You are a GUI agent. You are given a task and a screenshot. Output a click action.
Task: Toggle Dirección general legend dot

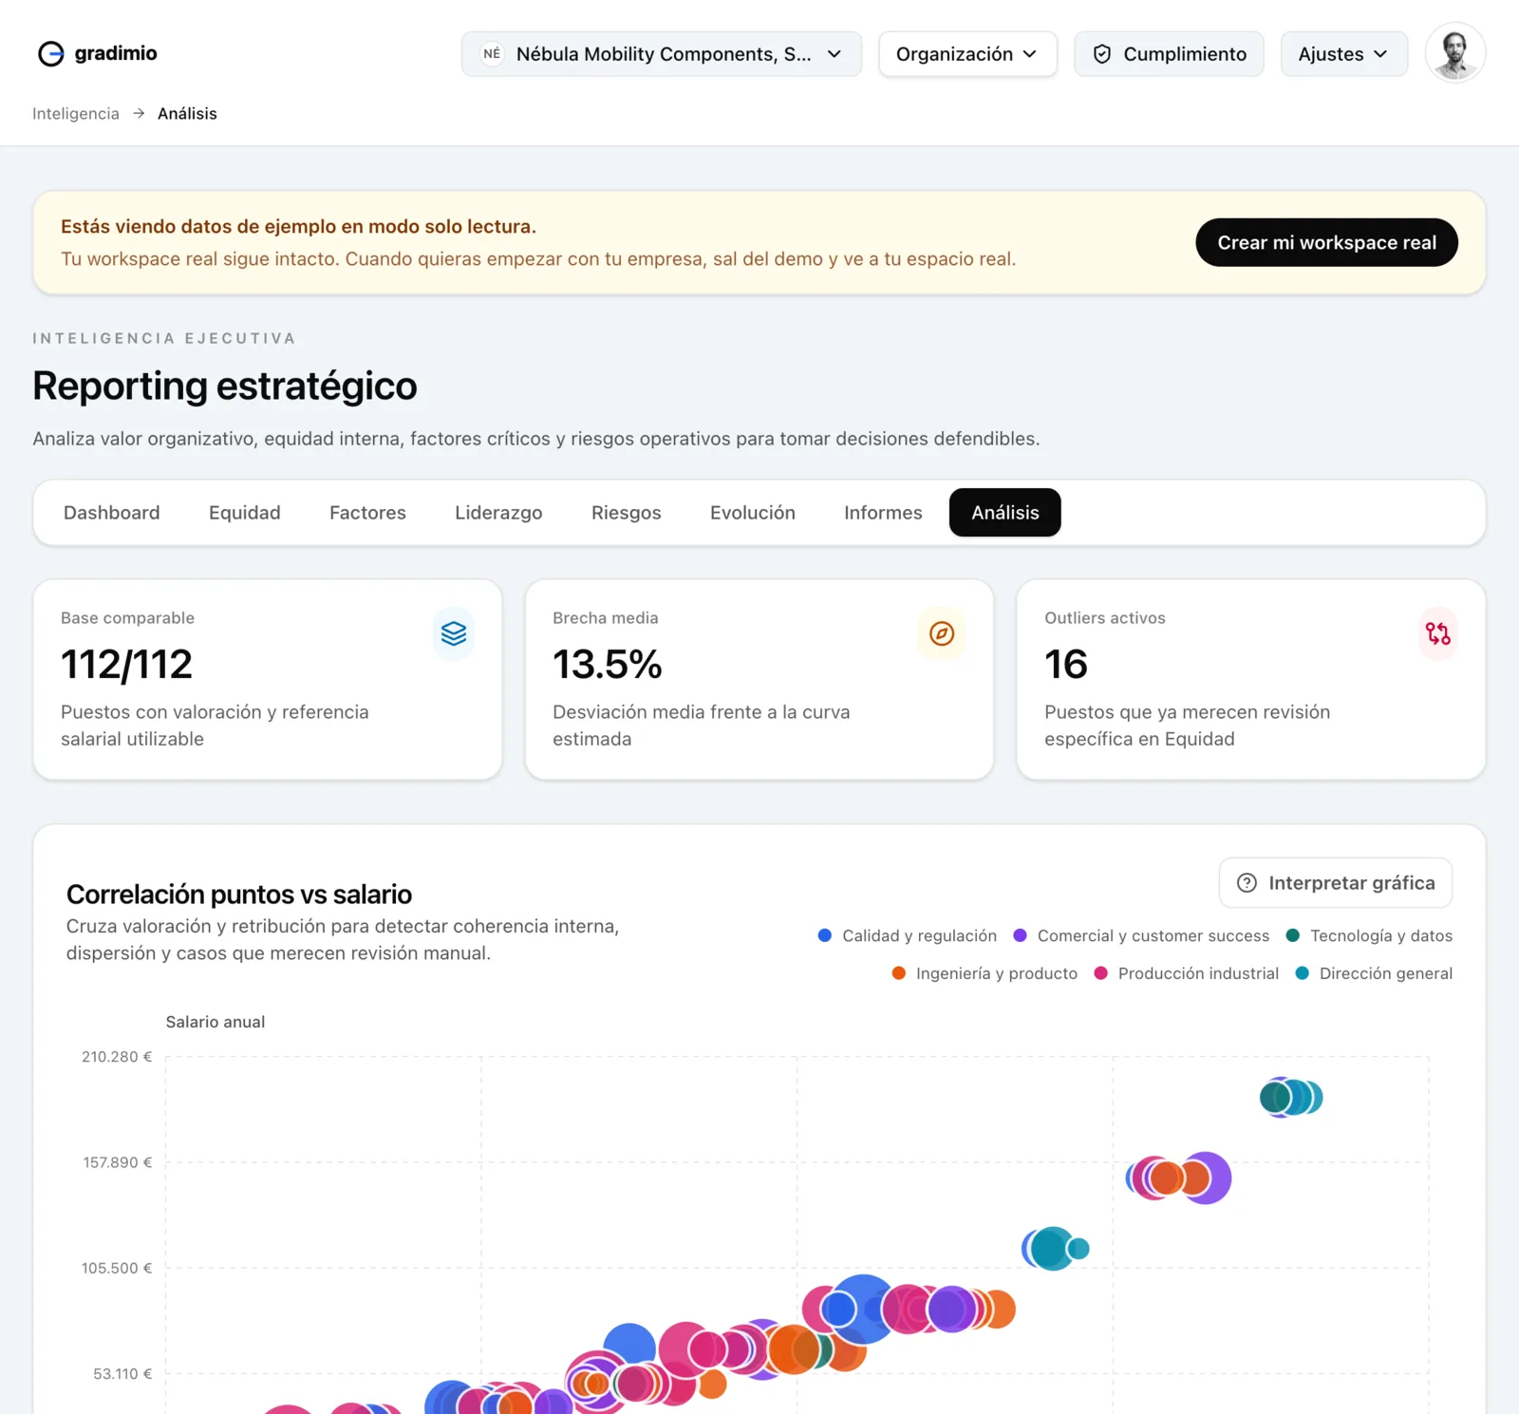(x=1302, y=973)
